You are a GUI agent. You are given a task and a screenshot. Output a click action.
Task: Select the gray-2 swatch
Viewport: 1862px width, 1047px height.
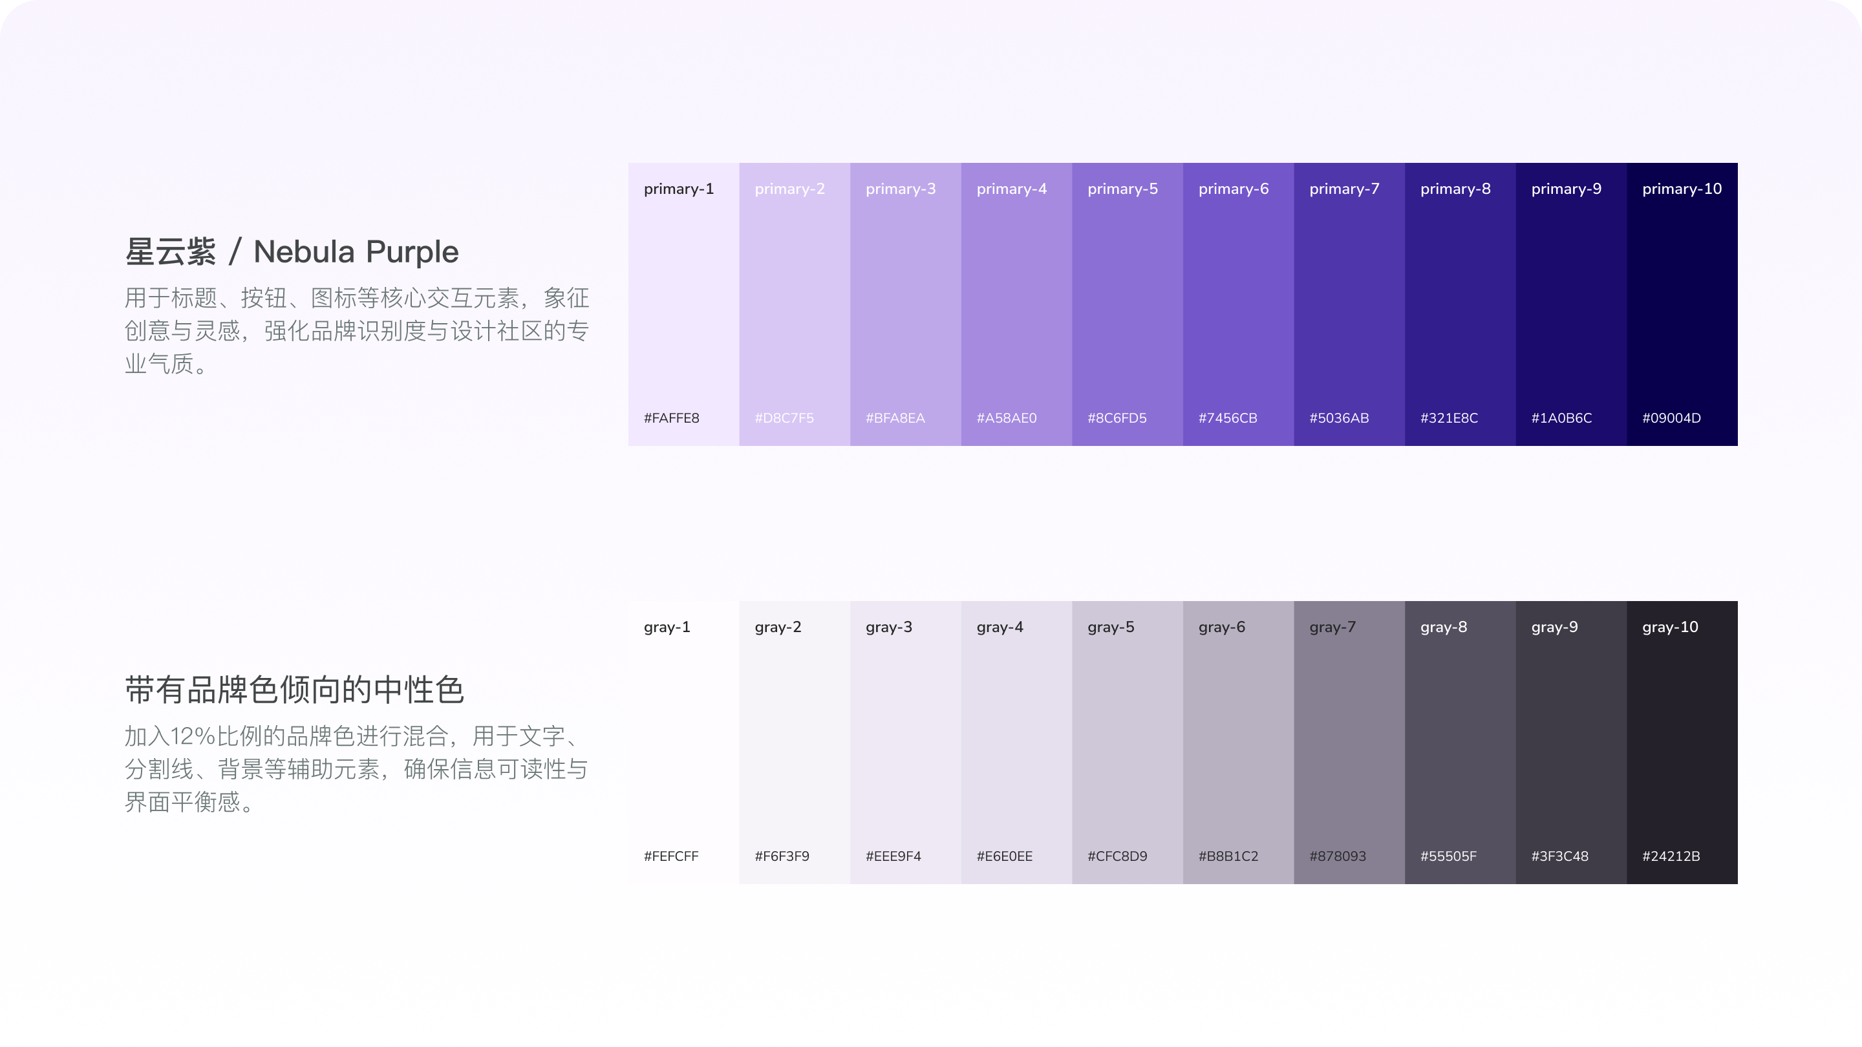click(x=795, y=742)
